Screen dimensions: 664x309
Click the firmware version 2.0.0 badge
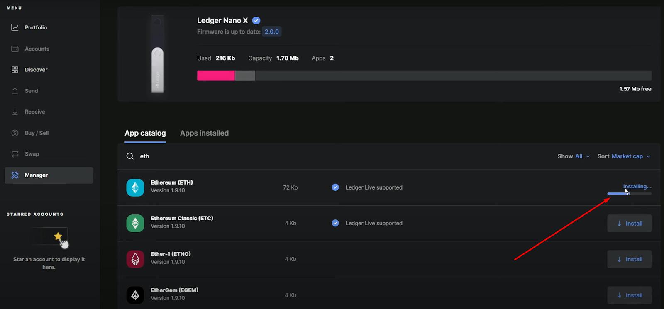tap(272, 32)
